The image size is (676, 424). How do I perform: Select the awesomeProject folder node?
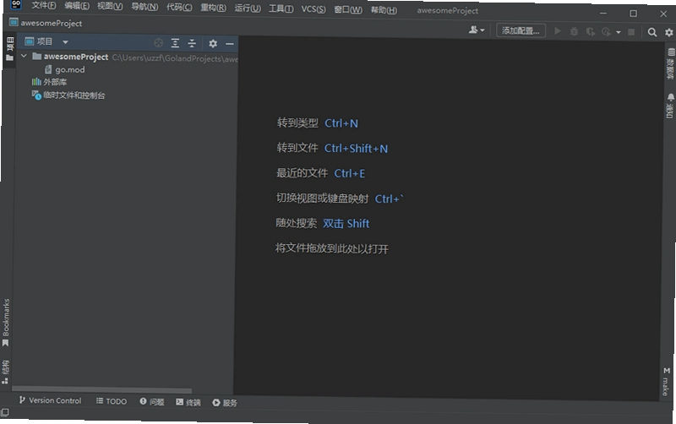click(x=76, y=57)
